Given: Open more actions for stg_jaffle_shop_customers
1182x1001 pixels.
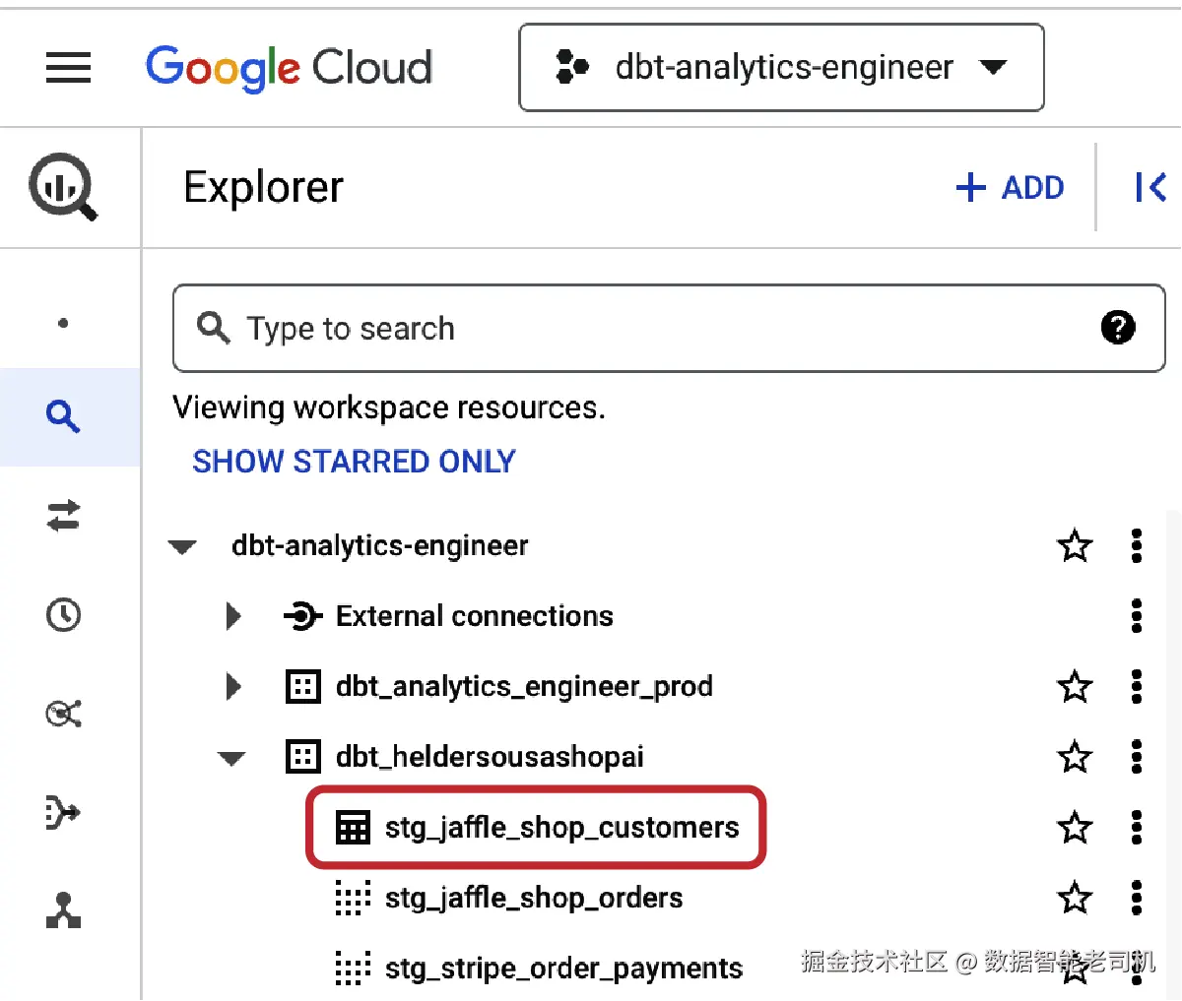Looking at the screenshot, I should pos(1137,827).
